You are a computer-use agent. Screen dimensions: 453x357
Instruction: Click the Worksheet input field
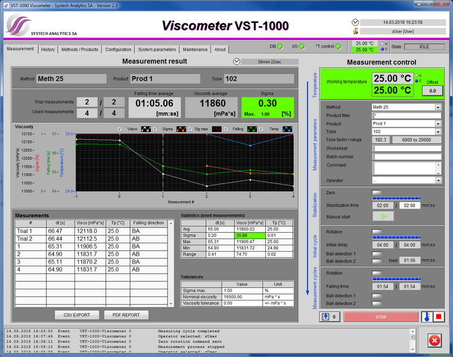[408, 149]
